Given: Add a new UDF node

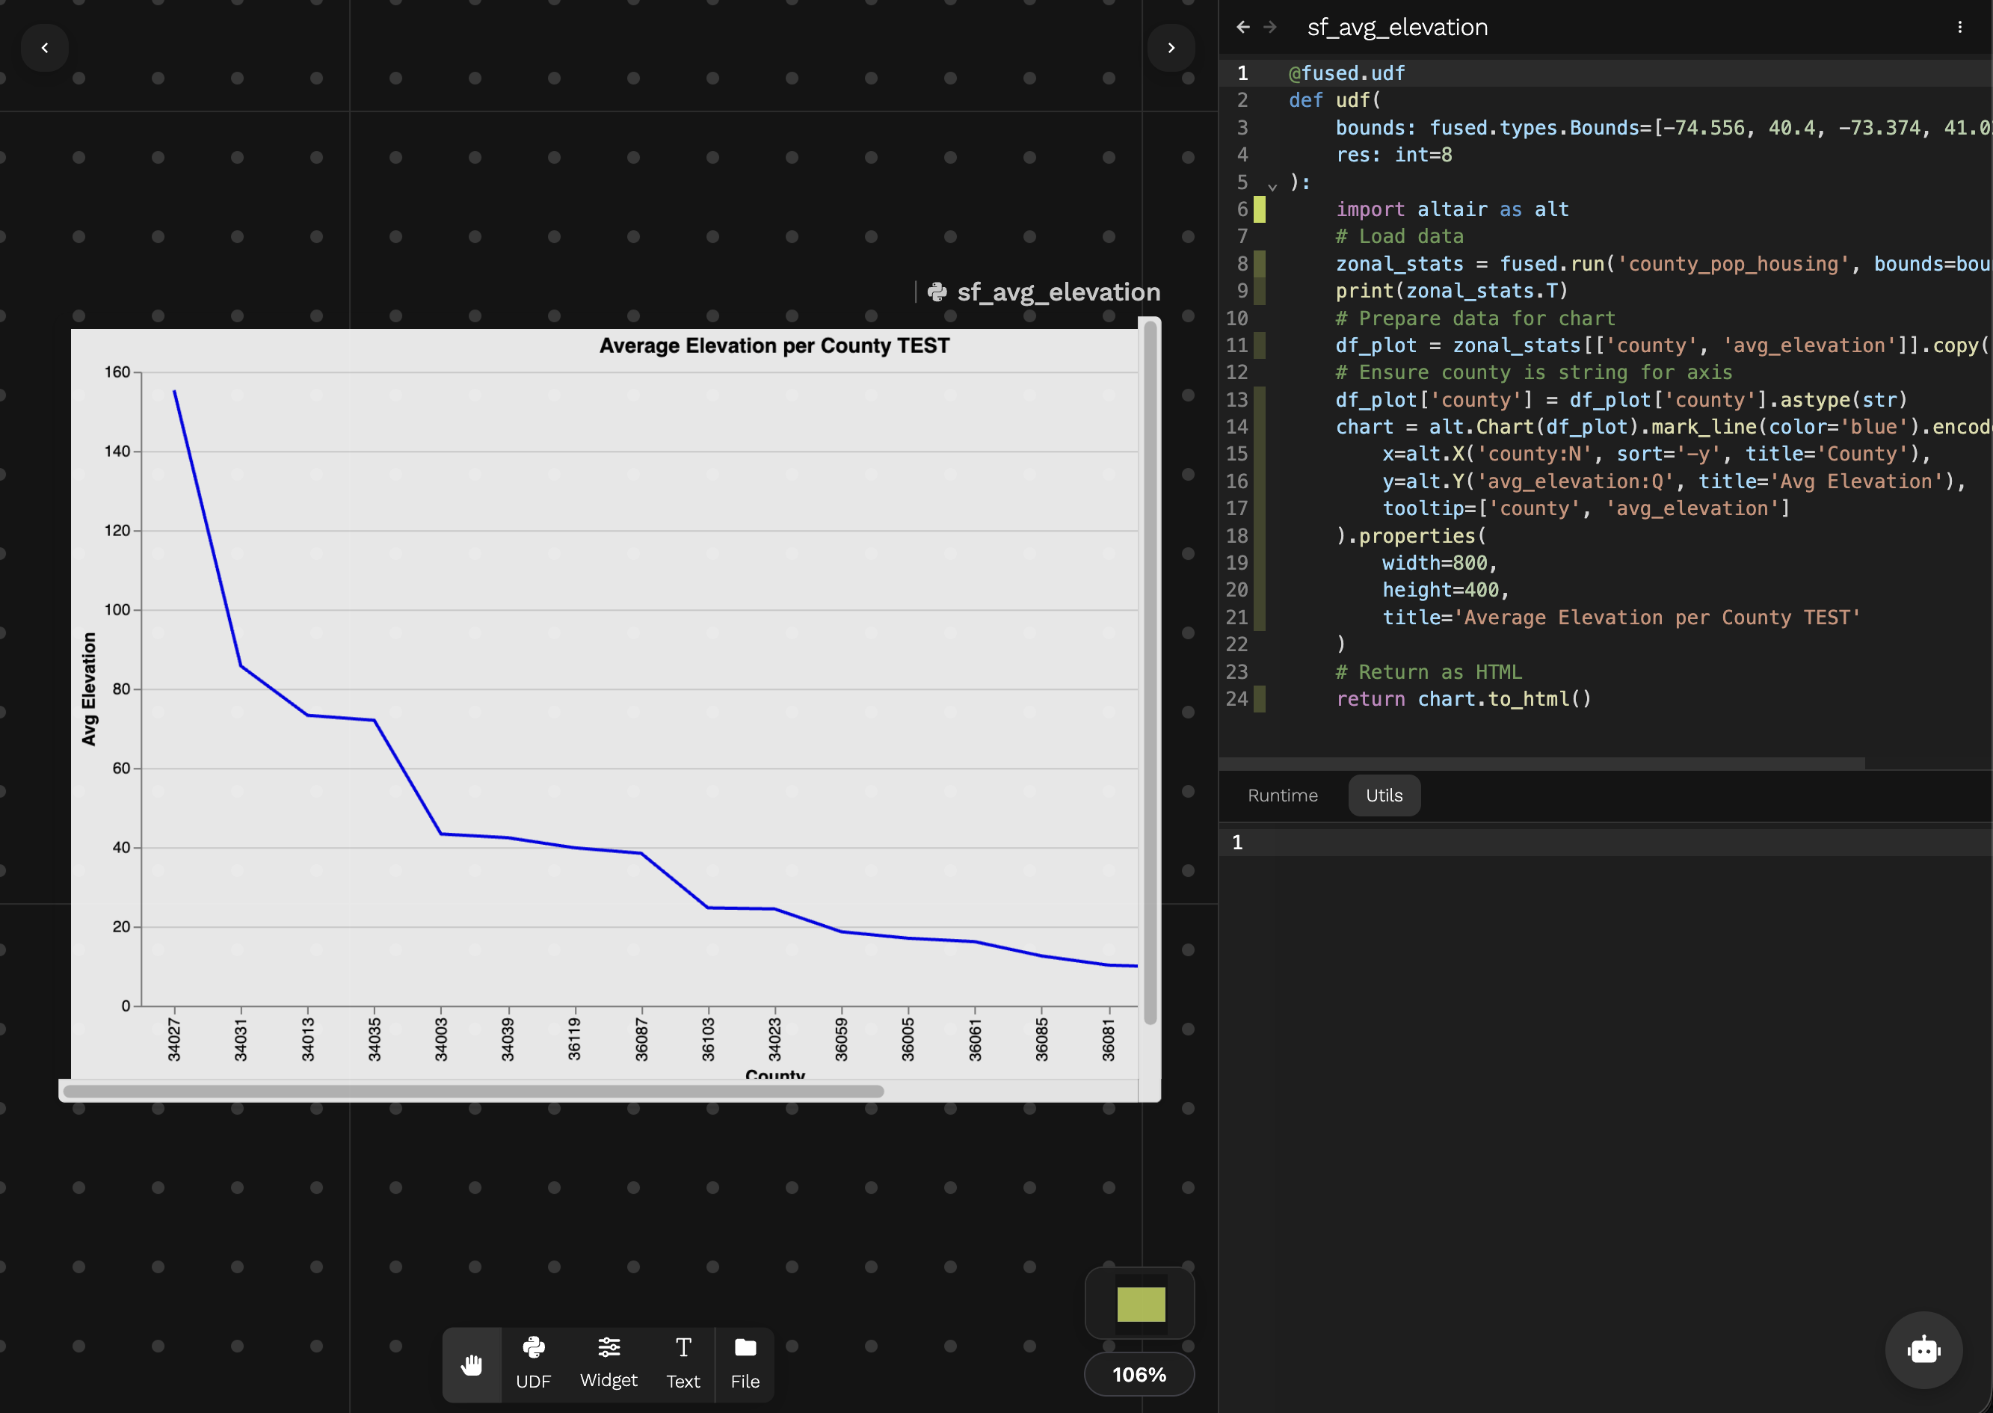Looking at the screenshot, I should pyautogui.click(x=533, y=1364).
